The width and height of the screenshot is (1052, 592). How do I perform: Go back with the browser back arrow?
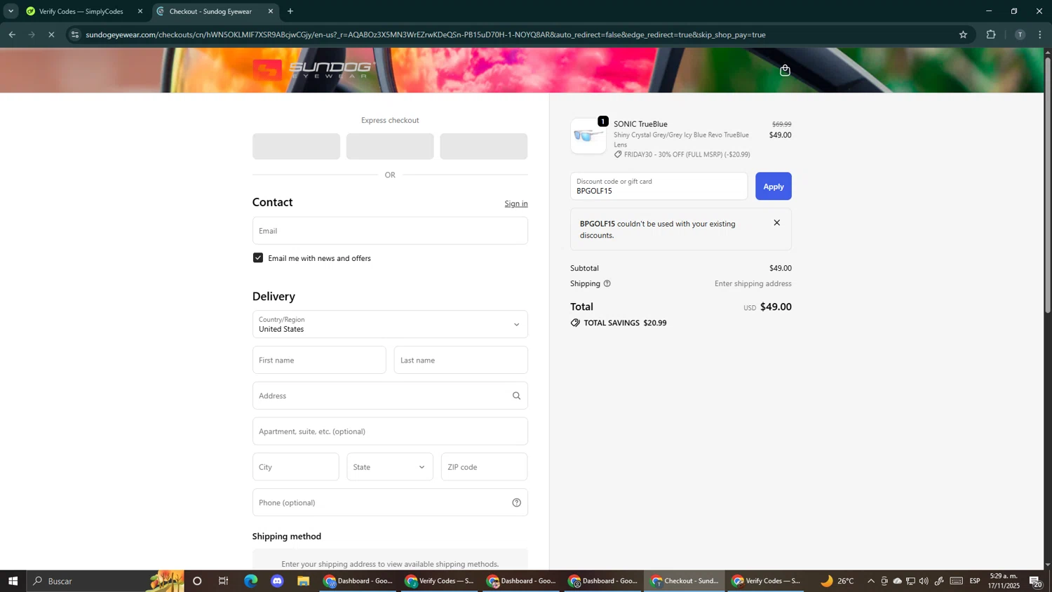click(x=12, y=34)
